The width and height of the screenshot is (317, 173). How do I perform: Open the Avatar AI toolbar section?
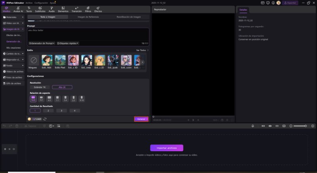click(18, 10)
